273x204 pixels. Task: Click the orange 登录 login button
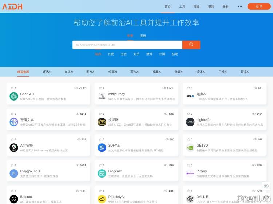(259, 7)
